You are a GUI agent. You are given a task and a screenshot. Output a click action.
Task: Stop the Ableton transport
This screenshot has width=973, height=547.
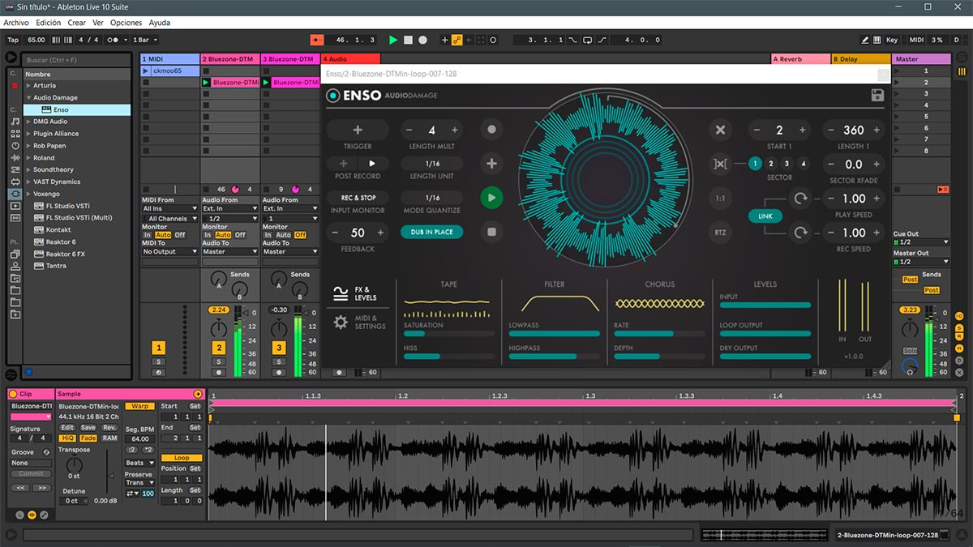coord(408,40)
